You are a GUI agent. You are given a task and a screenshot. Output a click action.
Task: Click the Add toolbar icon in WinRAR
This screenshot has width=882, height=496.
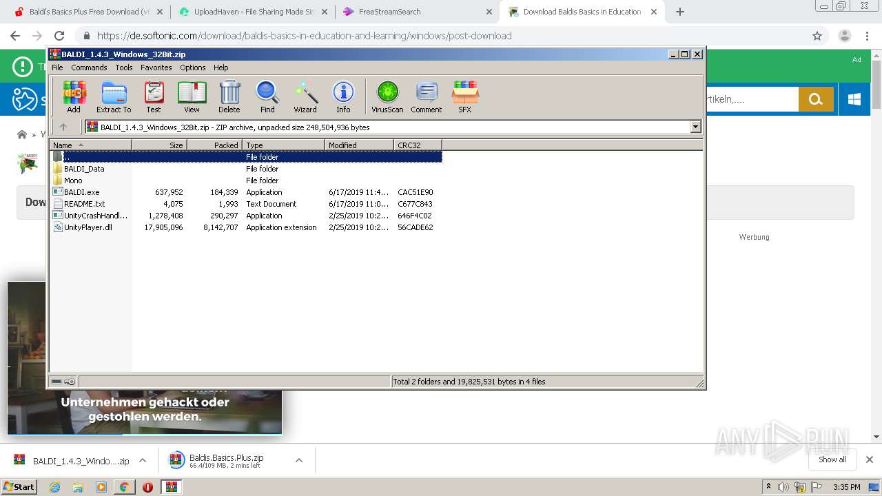[x=74, y=96]
